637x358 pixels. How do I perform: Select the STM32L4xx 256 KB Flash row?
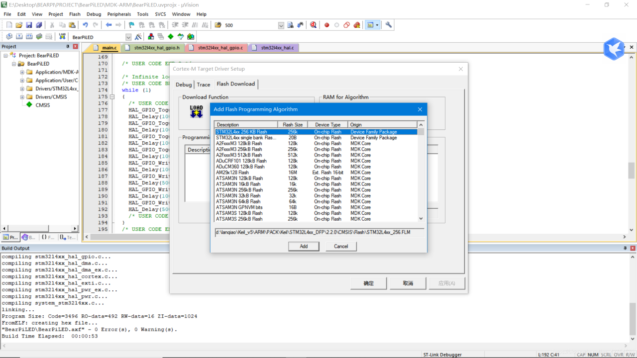click(x=316, y=132)
